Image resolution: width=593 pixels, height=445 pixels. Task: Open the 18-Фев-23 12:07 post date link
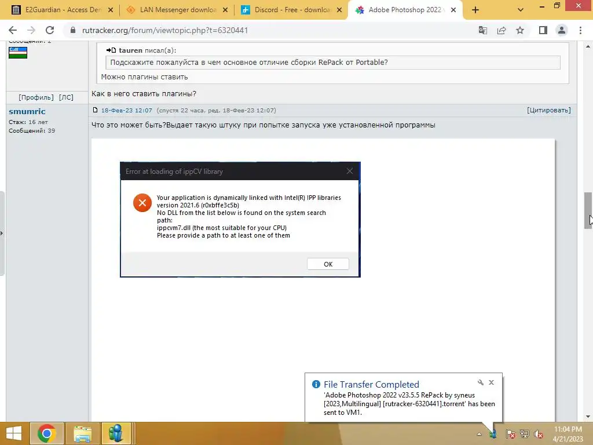click(127, 111)
